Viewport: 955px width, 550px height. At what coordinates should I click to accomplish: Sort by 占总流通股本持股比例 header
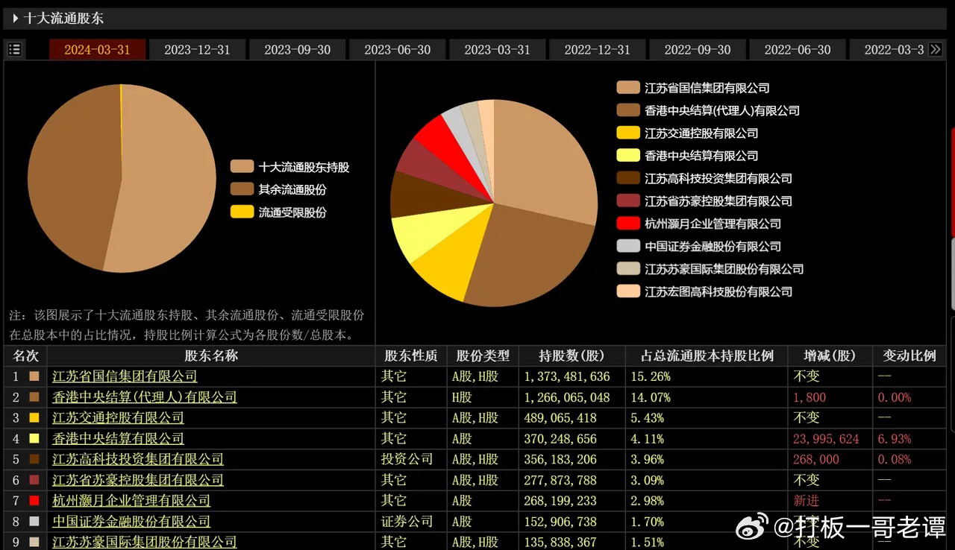[x=706, y=356]
